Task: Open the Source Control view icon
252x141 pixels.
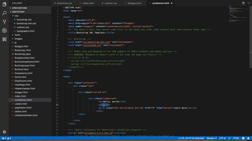Action: 4,22
